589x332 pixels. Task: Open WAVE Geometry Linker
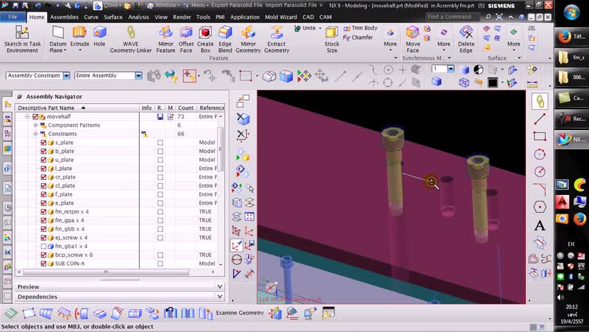coord(131,39)
